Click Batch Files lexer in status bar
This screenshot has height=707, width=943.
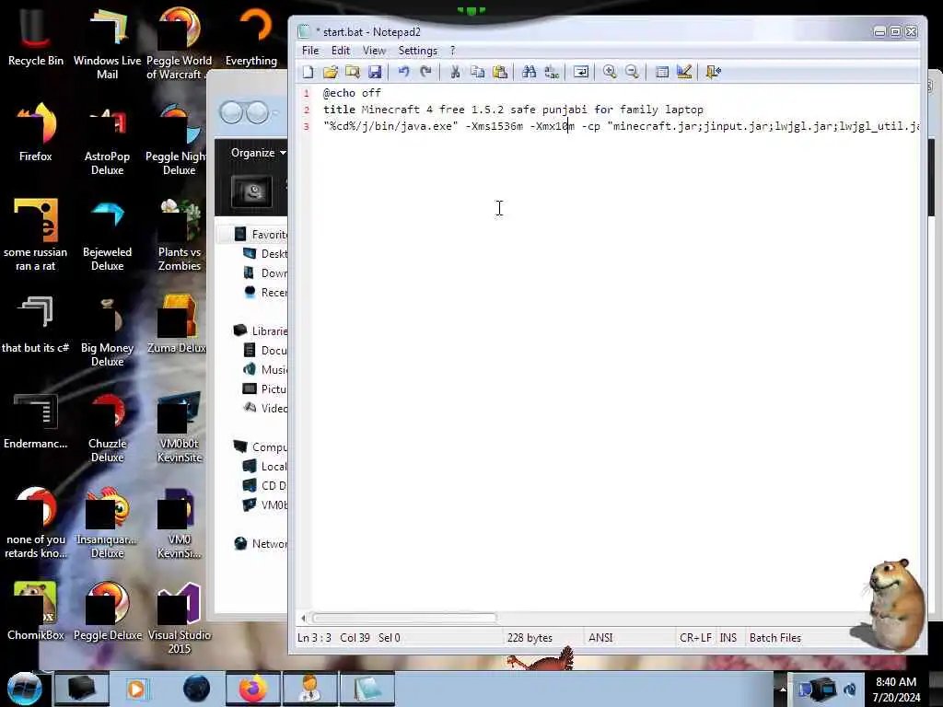coord(774,638)
